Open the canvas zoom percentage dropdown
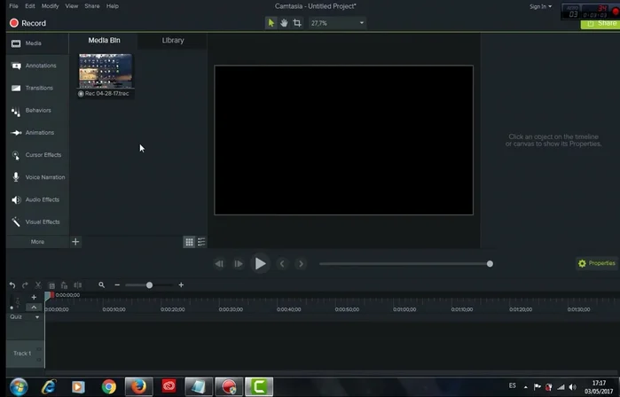Image resolution: width=620 pixels, height=397 pixels. pos(337,23)
